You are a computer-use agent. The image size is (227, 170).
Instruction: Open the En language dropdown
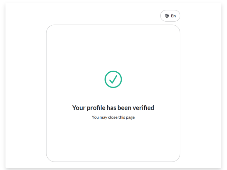coord(170,16)
